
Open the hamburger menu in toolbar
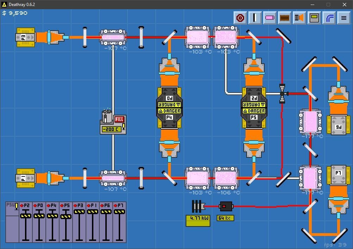point(343,18)
